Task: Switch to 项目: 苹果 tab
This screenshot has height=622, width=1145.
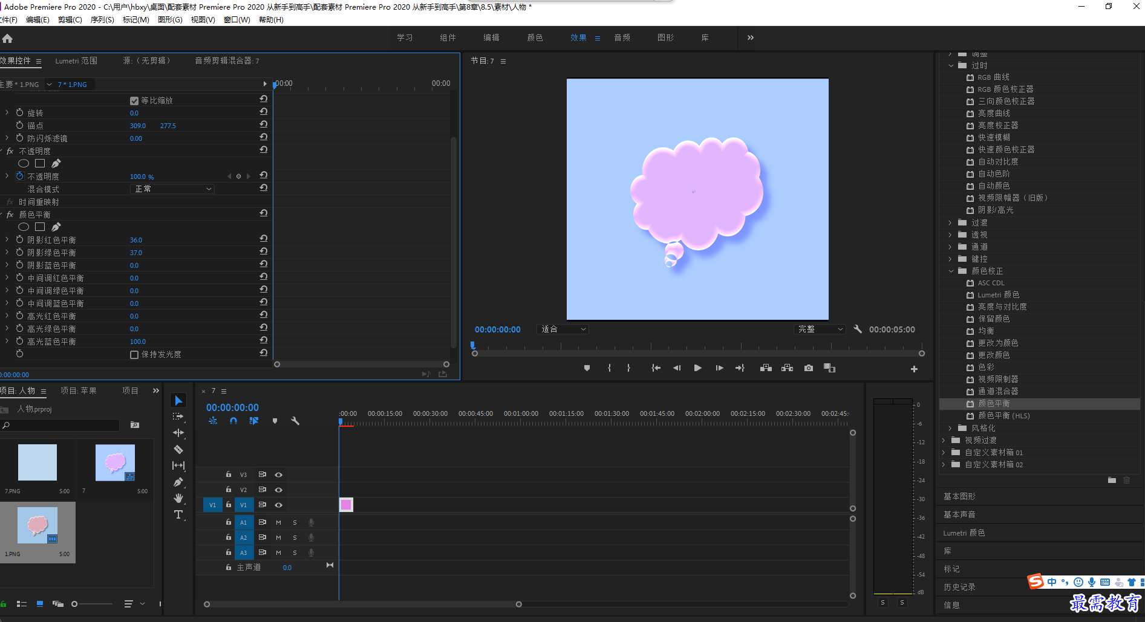Action: click(x=79, y=391)
